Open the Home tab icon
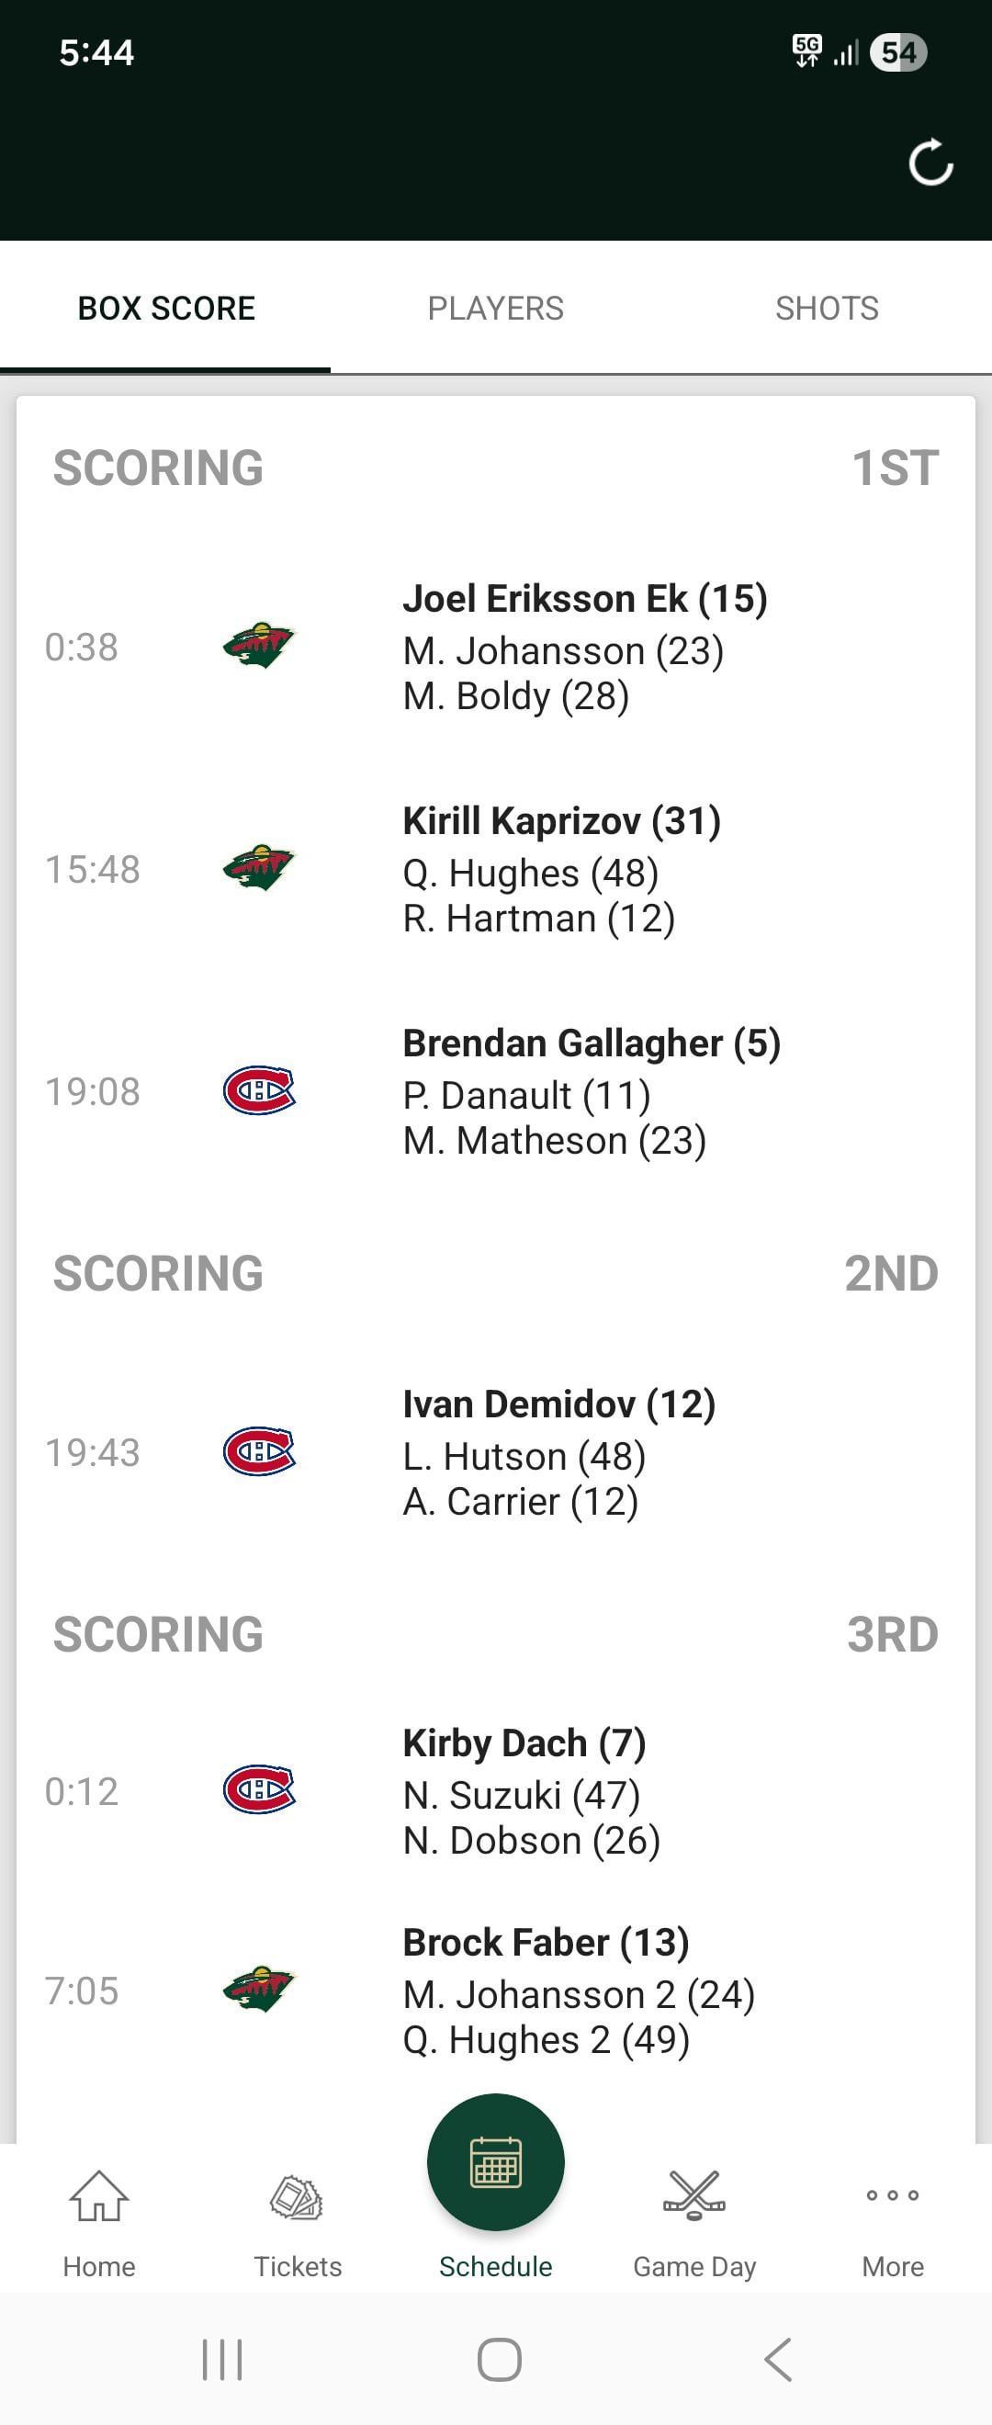992x2425 pixels. (x=99, y=2198)
